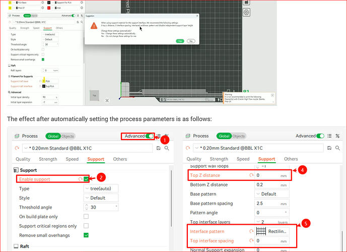347x252 pixels.
Task: Click the Top interface spacing input field
Action: pos(272,240)
